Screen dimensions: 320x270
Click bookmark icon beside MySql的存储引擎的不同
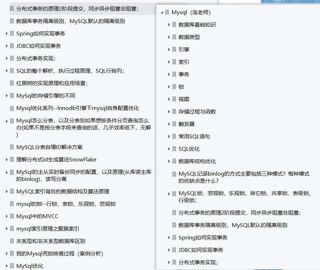12,96
